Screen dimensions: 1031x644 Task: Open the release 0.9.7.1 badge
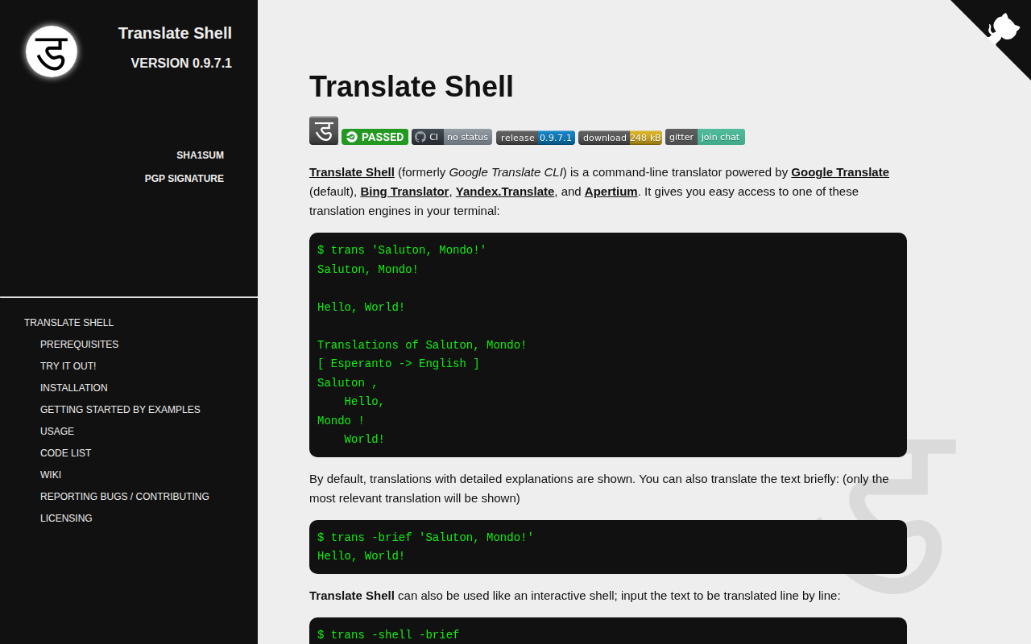click(x=536, y=138)
